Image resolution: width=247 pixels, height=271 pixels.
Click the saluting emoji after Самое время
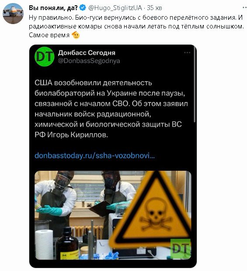[x=76, y=35]
